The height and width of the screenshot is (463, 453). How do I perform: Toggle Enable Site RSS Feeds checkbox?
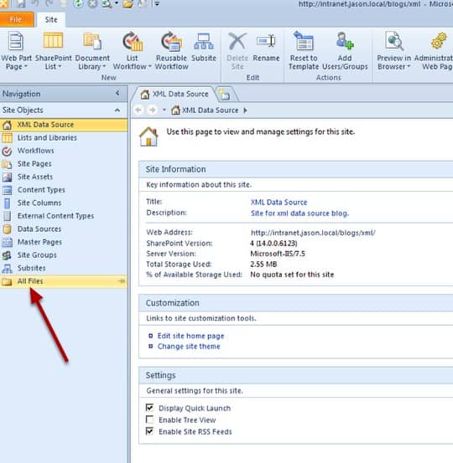(149, 431)
